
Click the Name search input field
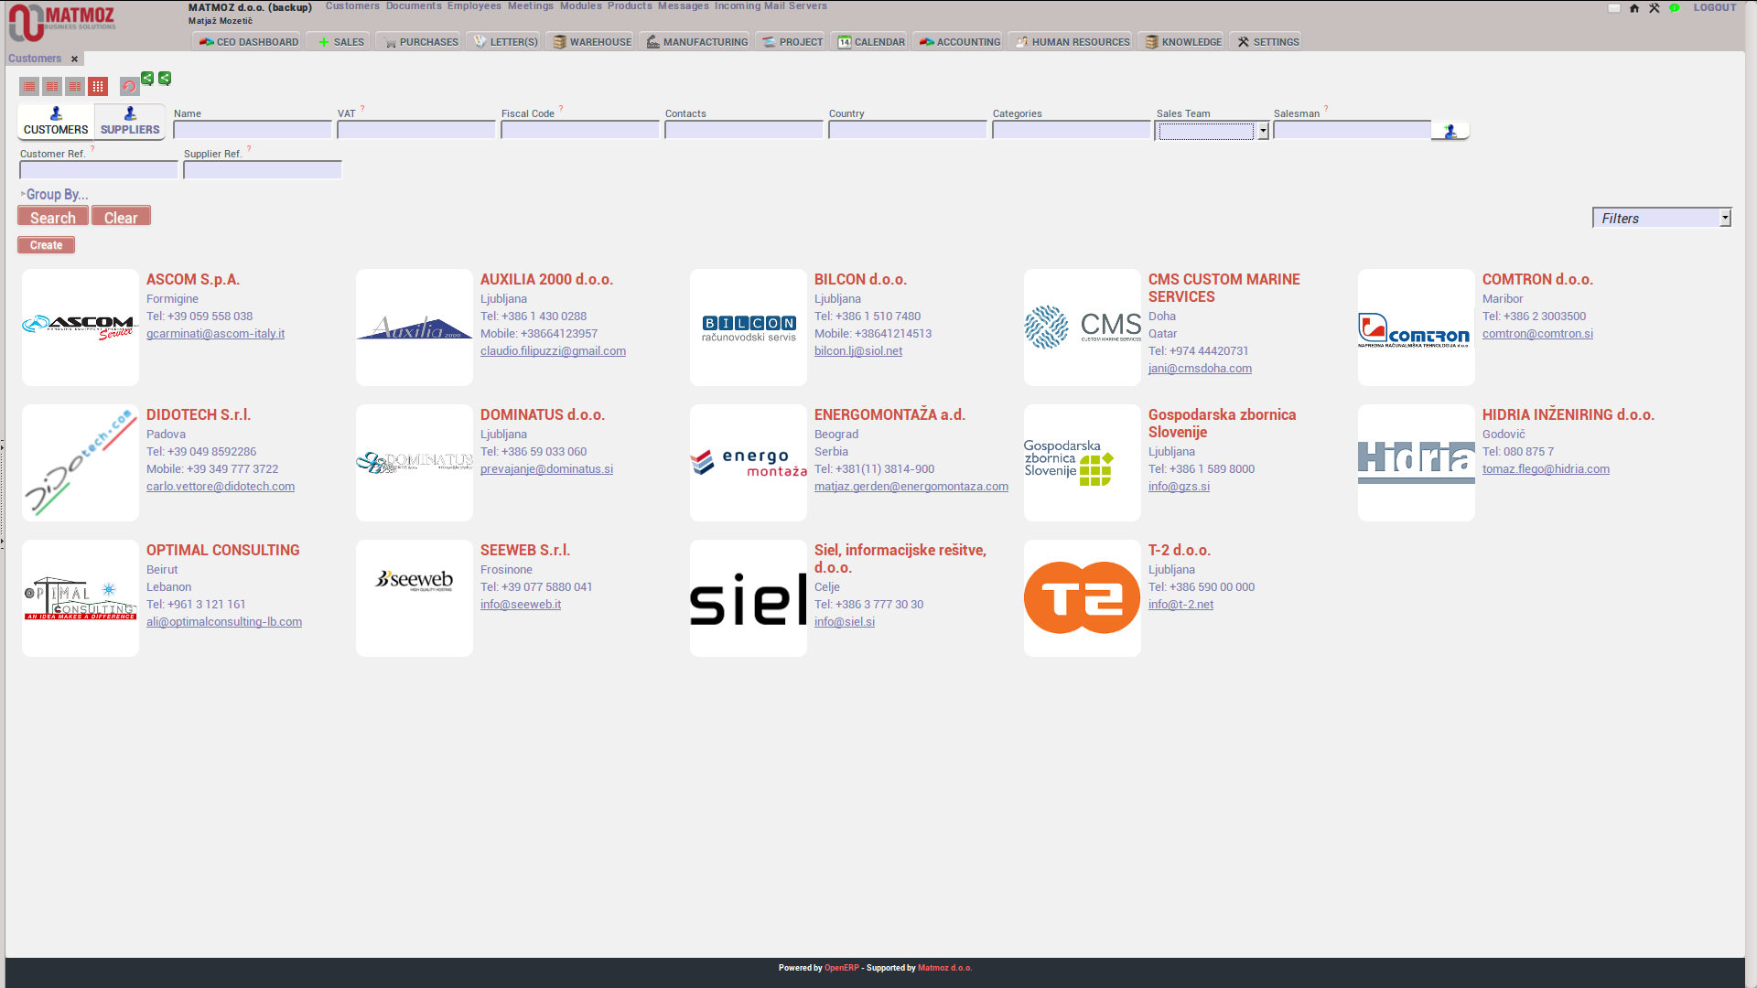click(253, 130)
